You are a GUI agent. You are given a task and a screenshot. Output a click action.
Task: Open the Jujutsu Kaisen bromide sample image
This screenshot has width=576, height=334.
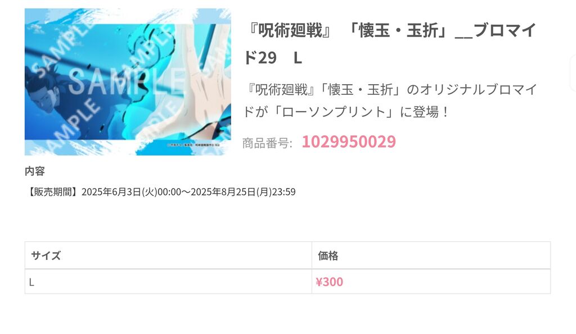128,82
